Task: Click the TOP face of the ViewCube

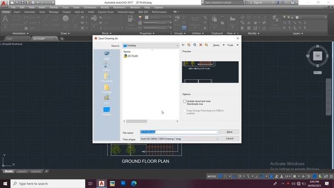Action: click(x=318, y=56)
